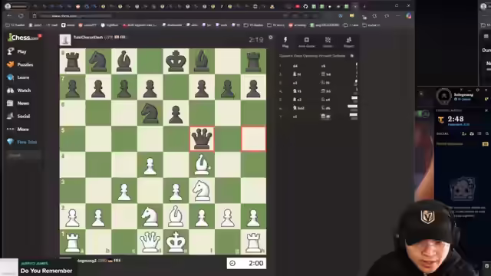
Task: Select the black knight on d6
Action: (150, 113)
